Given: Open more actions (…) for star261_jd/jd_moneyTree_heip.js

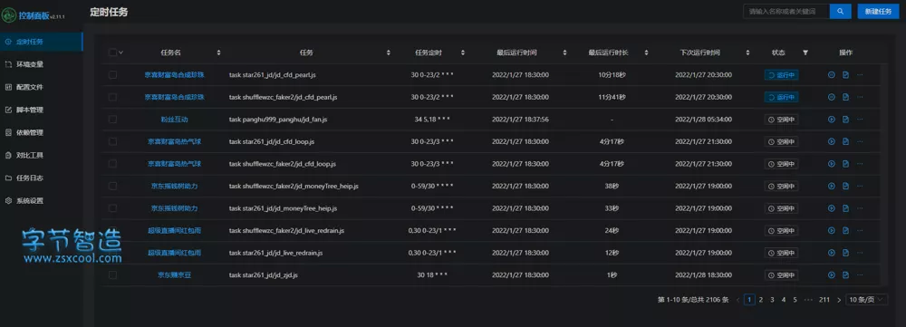Looking at the screenshot, I should click(860, 208).
